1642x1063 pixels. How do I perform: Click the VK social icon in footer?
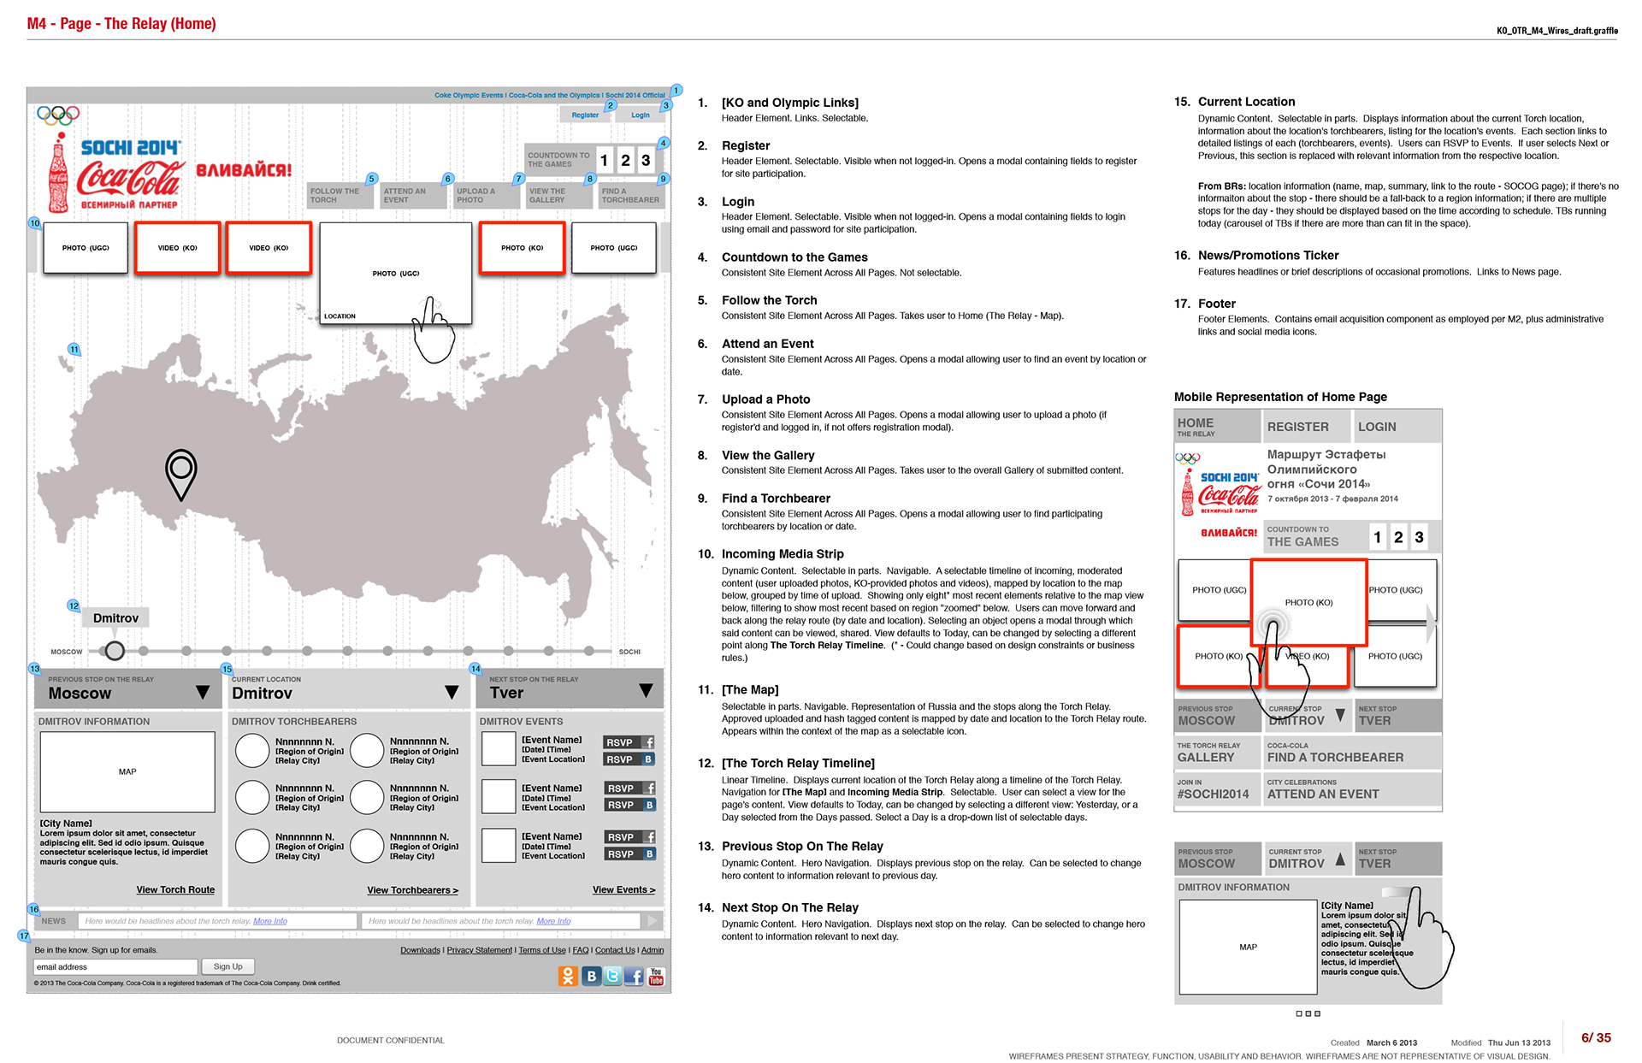pos(591,976)
